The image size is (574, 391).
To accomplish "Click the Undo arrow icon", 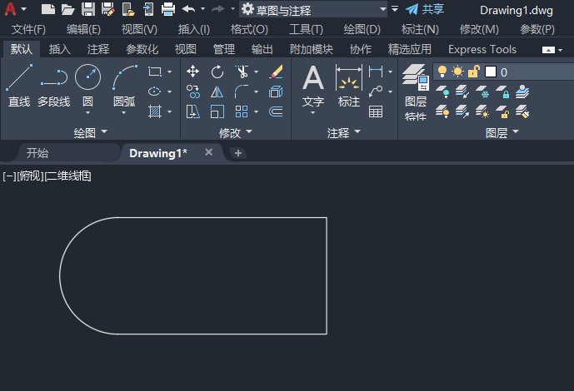I will (x=188, y=9).
